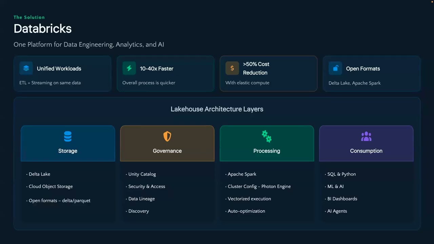Click the Unified Workloads layers icon

[x=26, y=68]
